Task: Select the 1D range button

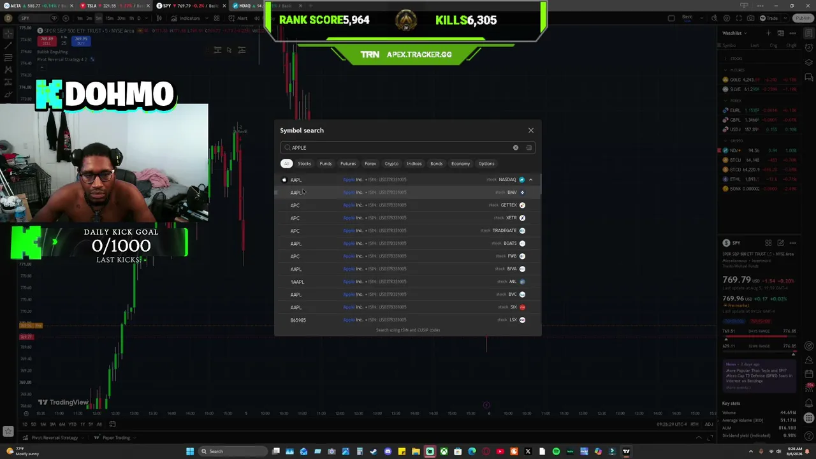Action: click(25, 425)
